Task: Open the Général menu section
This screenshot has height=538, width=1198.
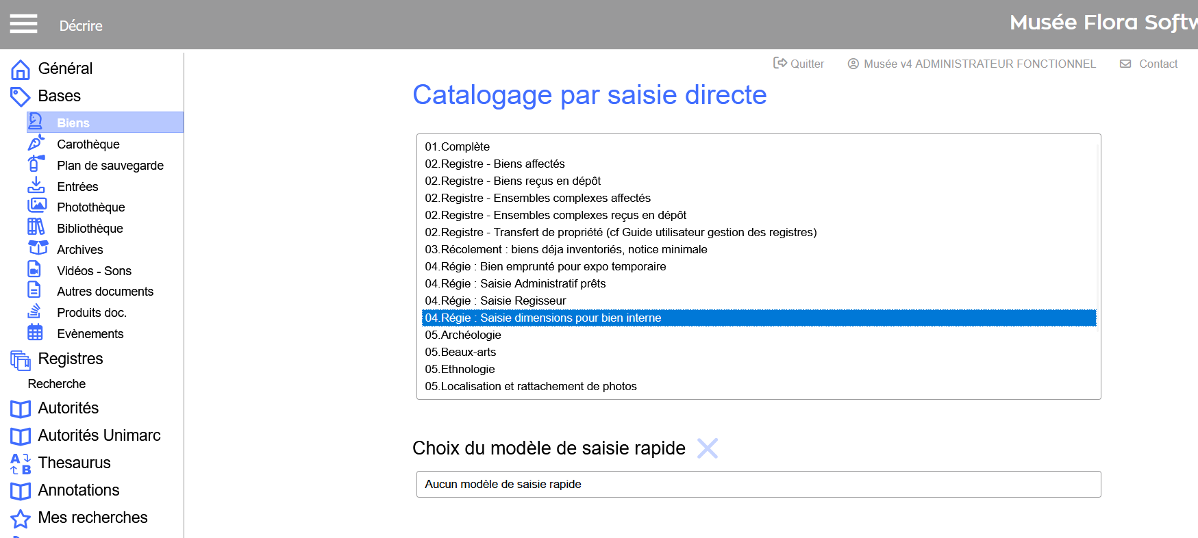Action: 65,68
